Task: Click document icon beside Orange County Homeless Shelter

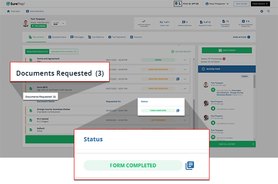Action: coord(31,110)
